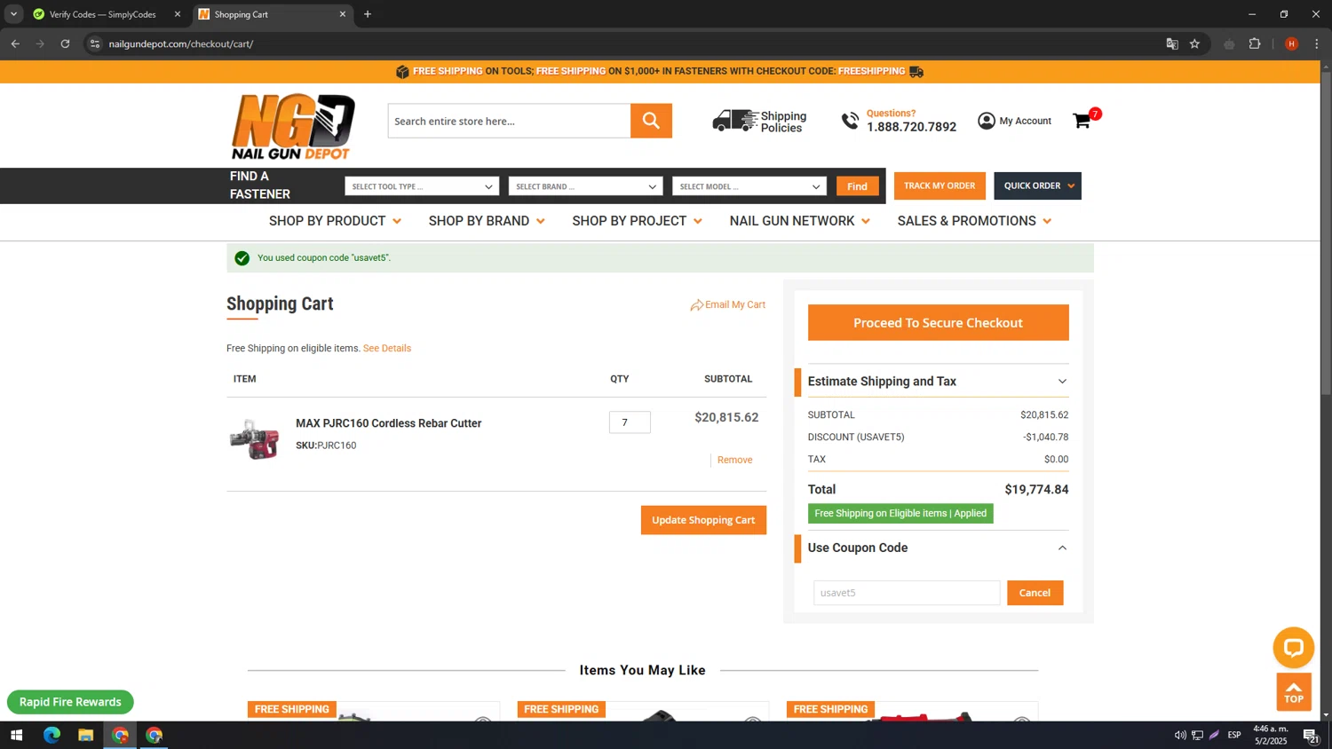Open Shop By Brand menu
The width and height of the screenshot is (1332, 749).
pos(487,221)
